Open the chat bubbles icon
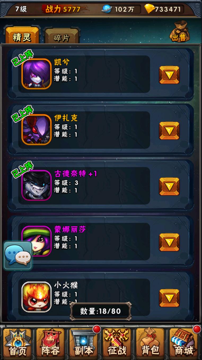This screenshot has width=202, height=360. 18,255
